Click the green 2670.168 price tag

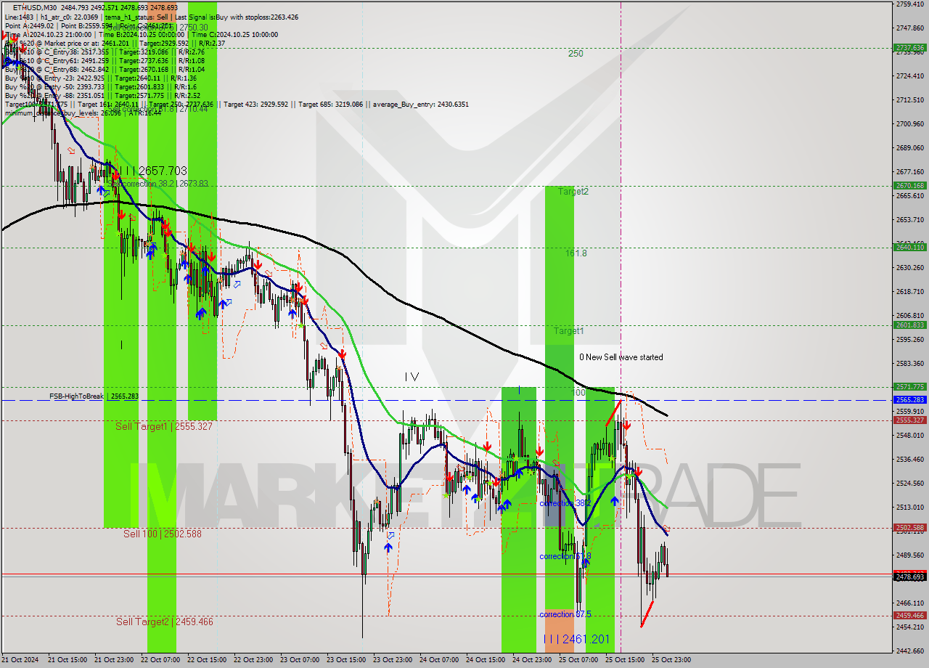pyautogui.click(x=910, y=186)
